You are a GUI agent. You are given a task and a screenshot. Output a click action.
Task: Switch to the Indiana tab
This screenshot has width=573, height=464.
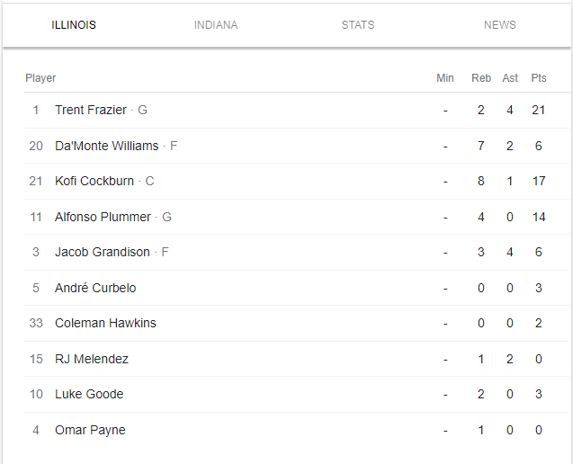216,25
